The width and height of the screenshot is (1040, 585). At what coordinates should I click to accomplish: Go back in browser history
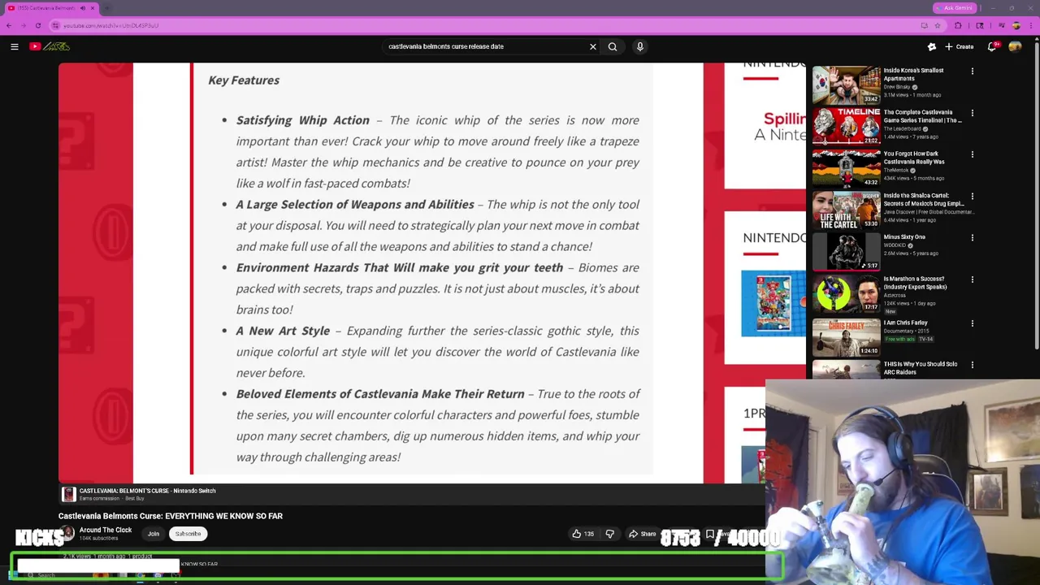point(9,25)
